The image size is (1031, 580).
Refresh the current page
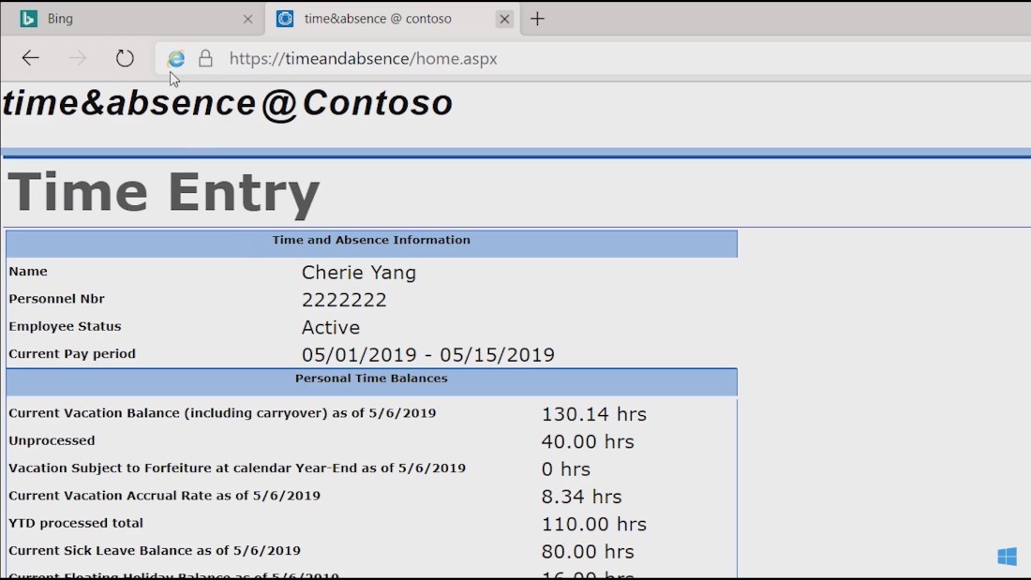125,58
